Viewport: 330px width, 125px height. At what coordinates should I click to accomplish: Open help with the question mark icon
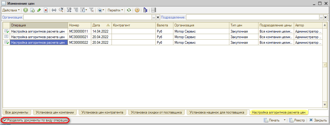click(137, 10)
